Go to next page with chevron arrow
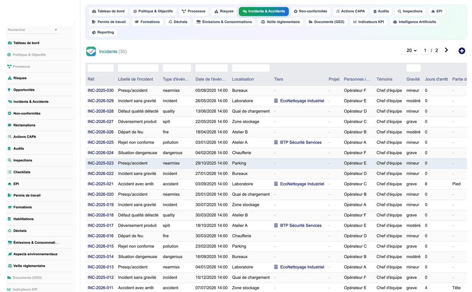The image size is (472, 292). point(446,50)
